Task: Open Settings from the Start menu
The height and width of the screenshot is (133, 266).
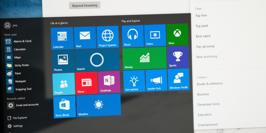Action: [x=15, y=126]
